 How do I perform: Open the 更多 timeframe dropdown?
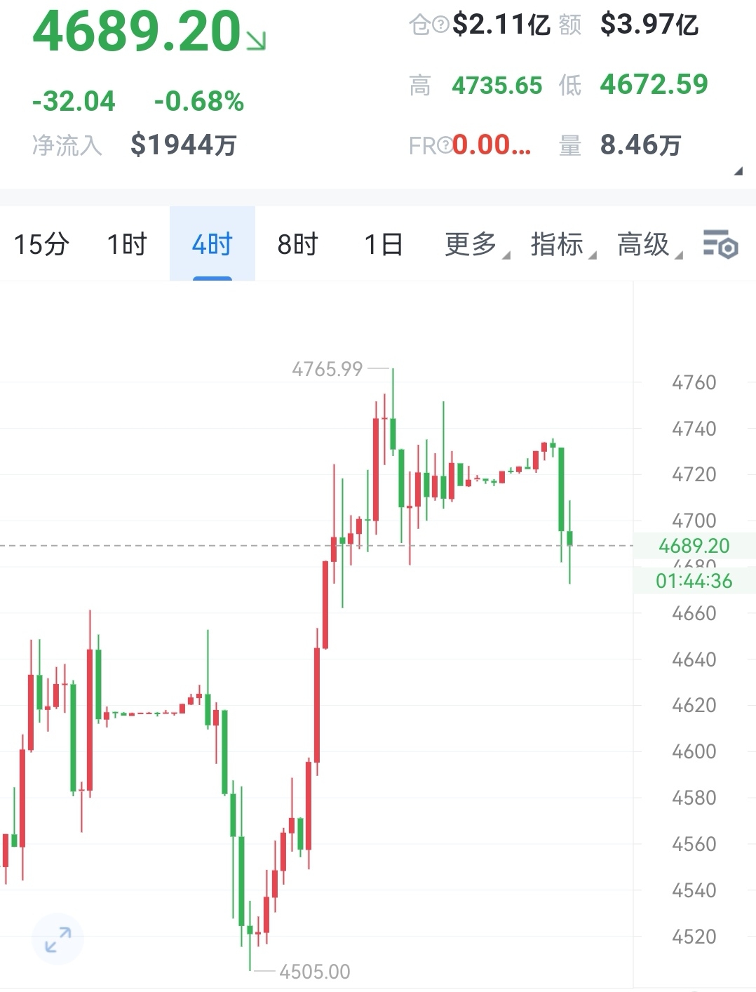(476, 244)
